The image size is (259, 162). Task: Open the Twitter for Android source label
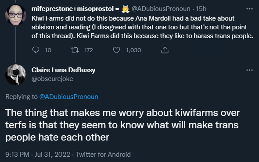pyautogui.click(x=103, y=155)
